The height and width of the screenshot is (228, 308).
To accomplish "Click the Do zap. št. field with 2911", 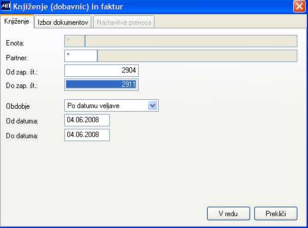I will click(x=101, y=84).
